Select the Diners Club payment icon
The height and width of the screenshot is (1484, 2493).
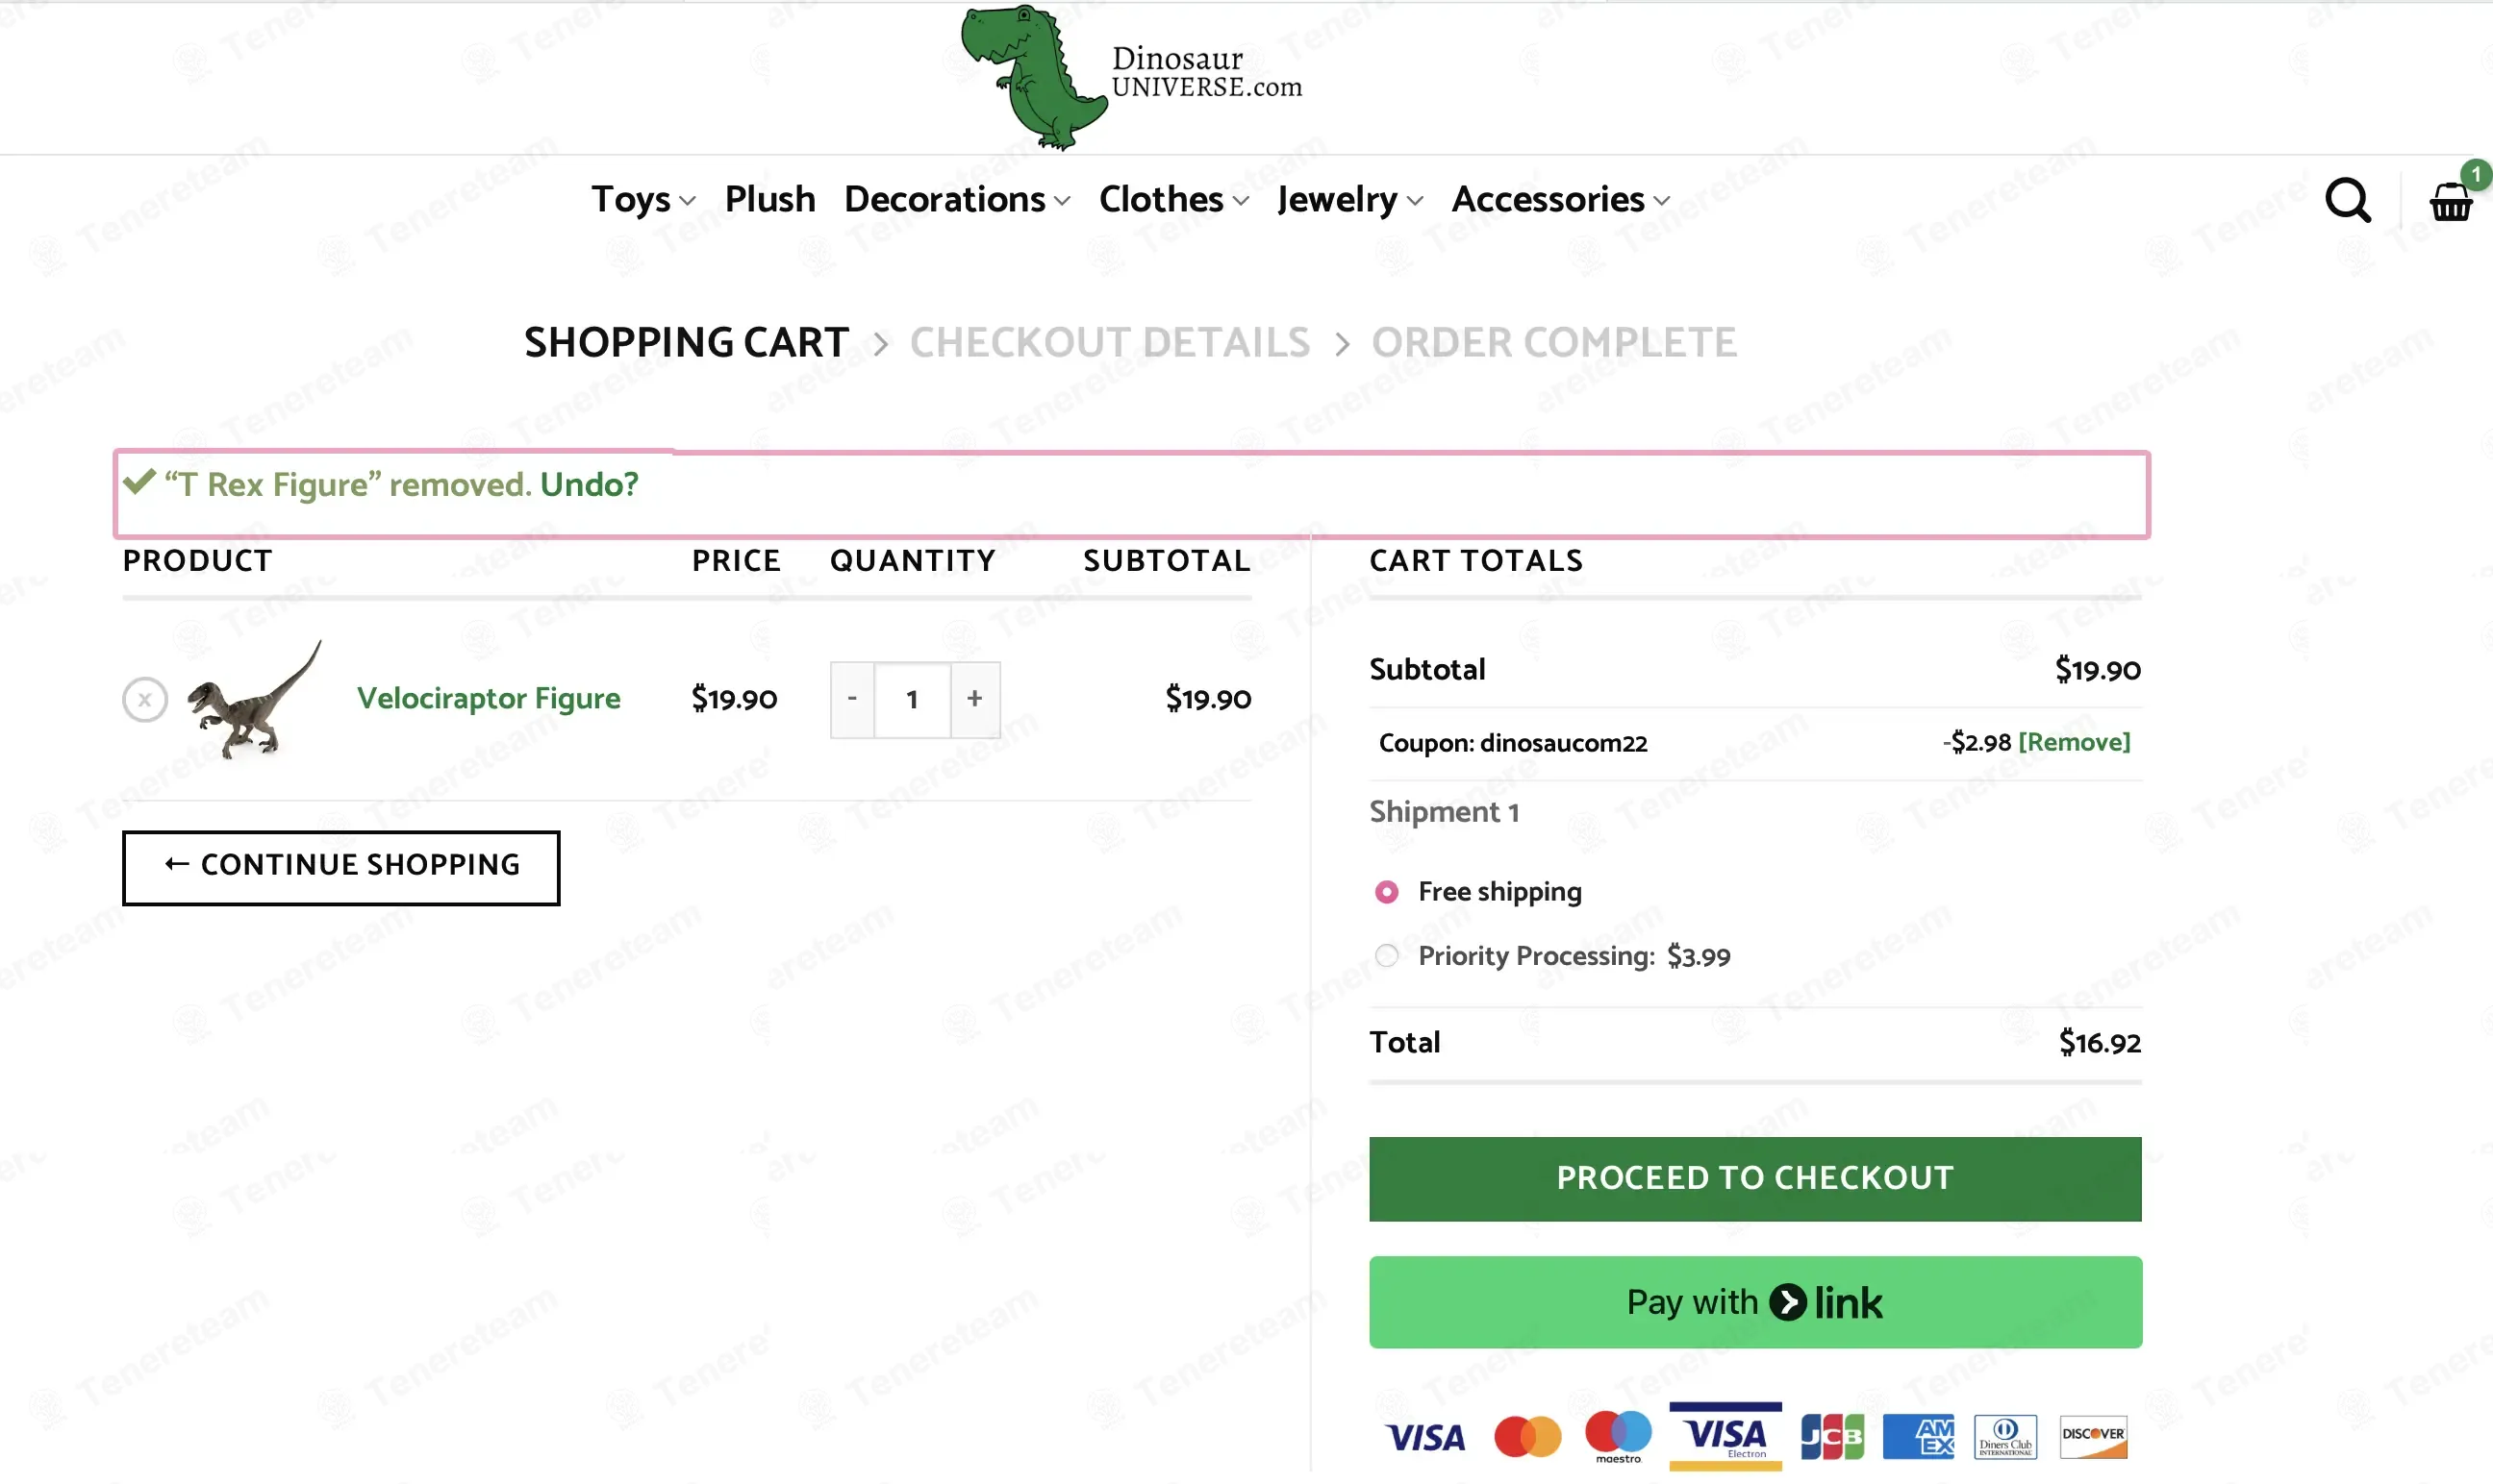coord(2004,1437)
